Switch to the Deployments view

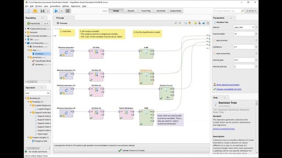(x=175, y=11)
